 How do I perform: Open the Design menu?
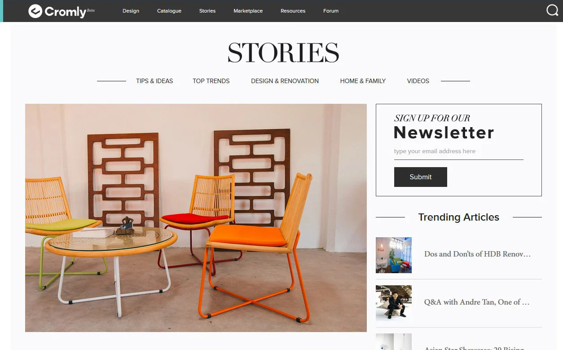[131, 11]
